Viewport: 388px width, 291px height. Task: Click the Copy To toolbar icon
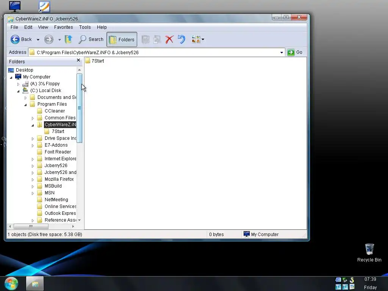coord(157,39)
